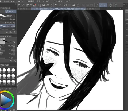This screenshot has width=128, height=111.
Task: Delete sub tool using the trash icon
Action: [15, 32]
